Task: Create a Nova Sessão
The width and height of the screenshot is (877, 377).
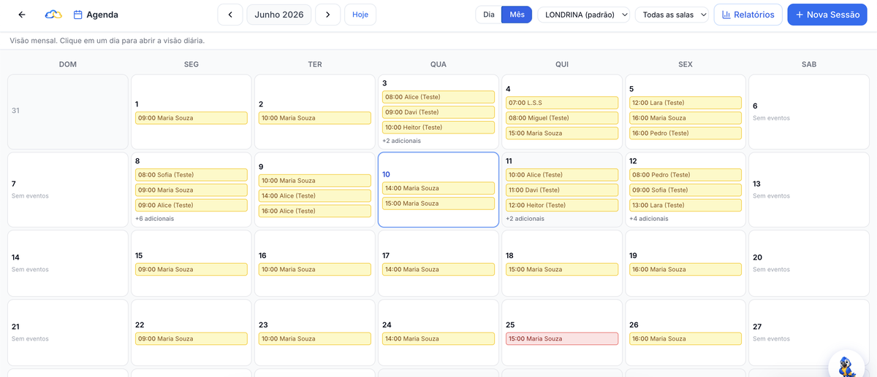Action: coord(827,15)
